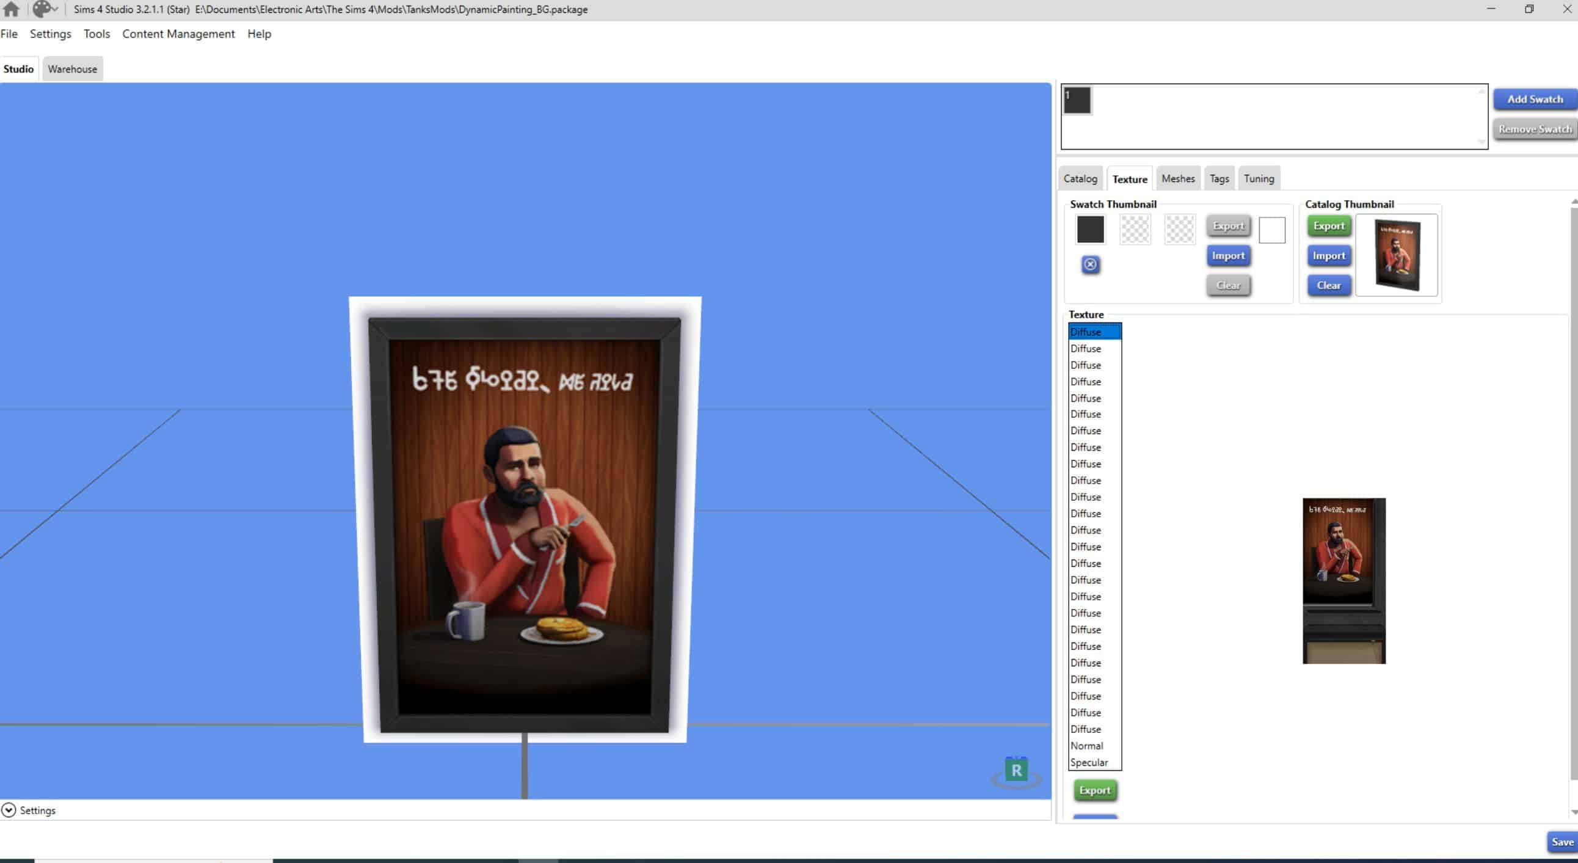Screen dimensions: 1578x863
Task: Select the Normal texture entry
Action: coord(1087,746)
